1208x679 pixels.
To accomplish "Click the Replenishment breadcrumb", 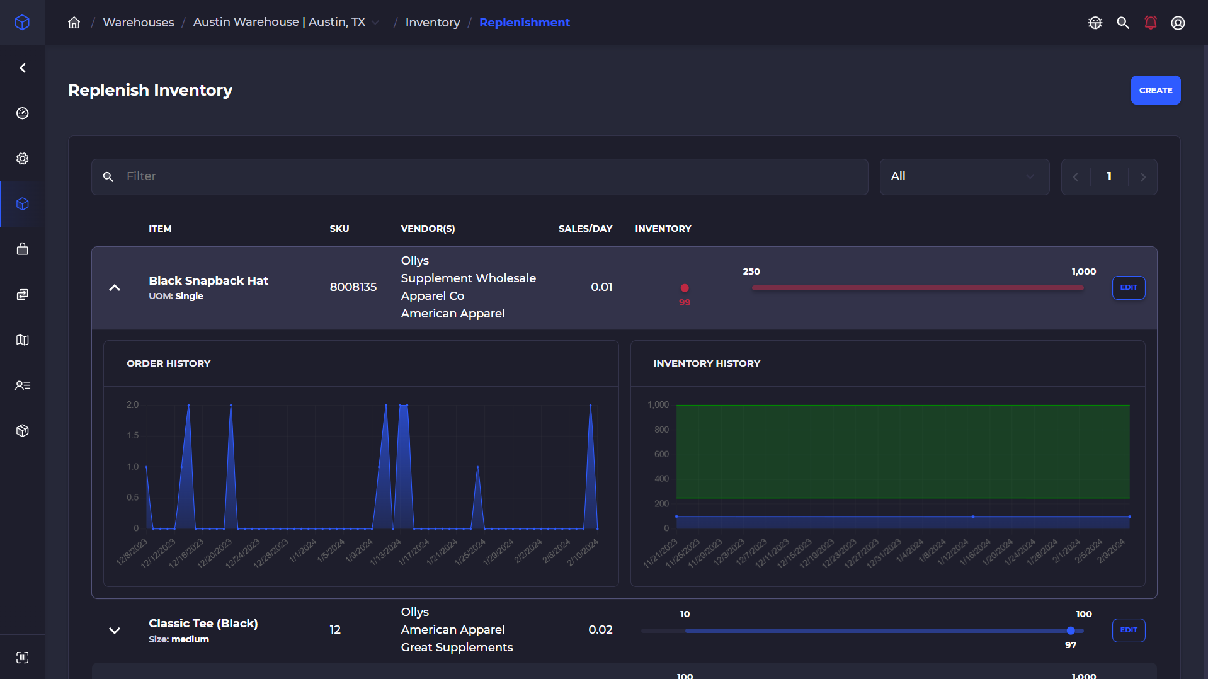I will [x=525, y=23].
